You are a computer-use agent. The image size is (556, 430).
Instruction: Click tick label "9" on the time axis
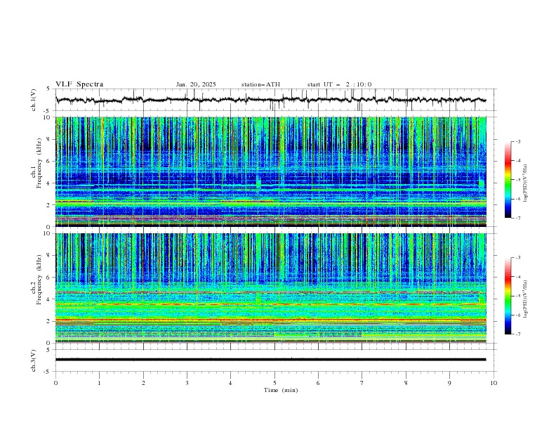(449, 383)
